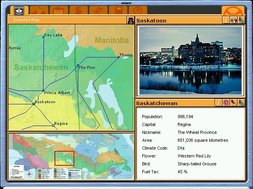The height and width of the screenshot is (189, 253).
Task: Select the highway map tab with route shield
Action: pos(19,11)
